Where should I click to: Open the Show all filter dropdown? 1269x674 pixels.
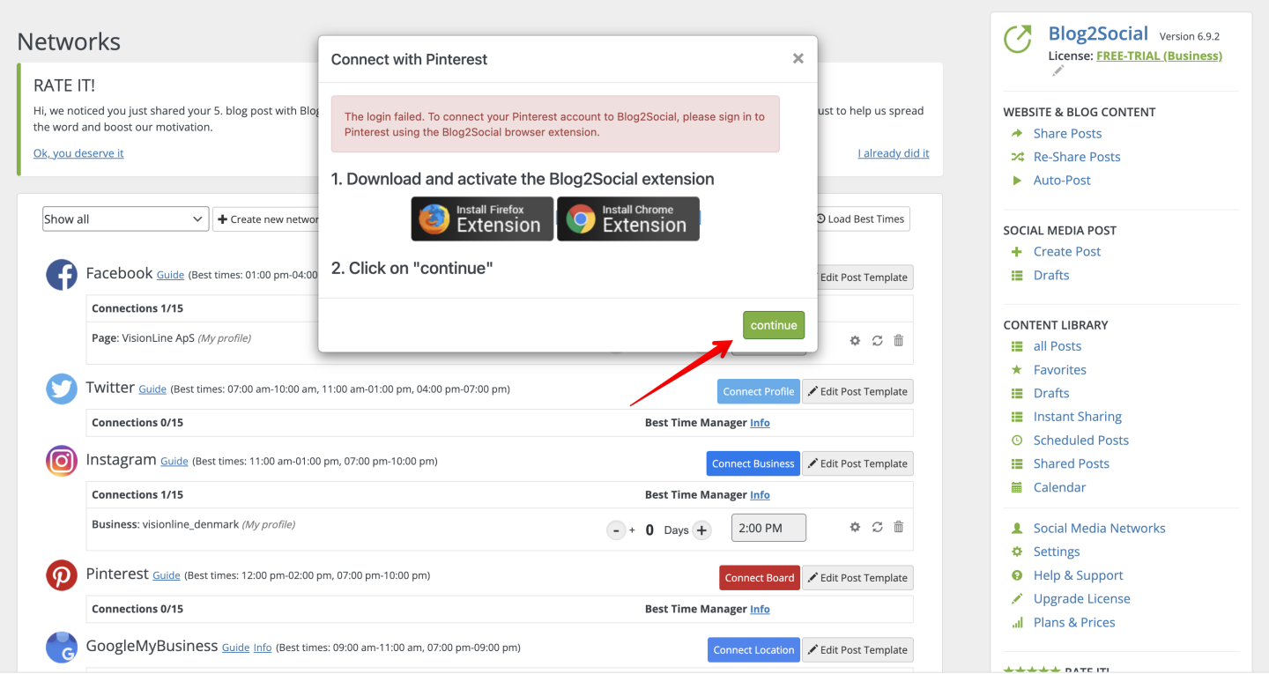coord(125,219)
